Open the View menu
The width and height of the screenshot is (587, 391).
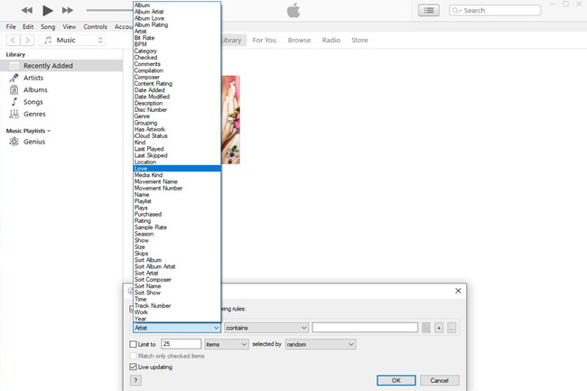click(69, 27)
